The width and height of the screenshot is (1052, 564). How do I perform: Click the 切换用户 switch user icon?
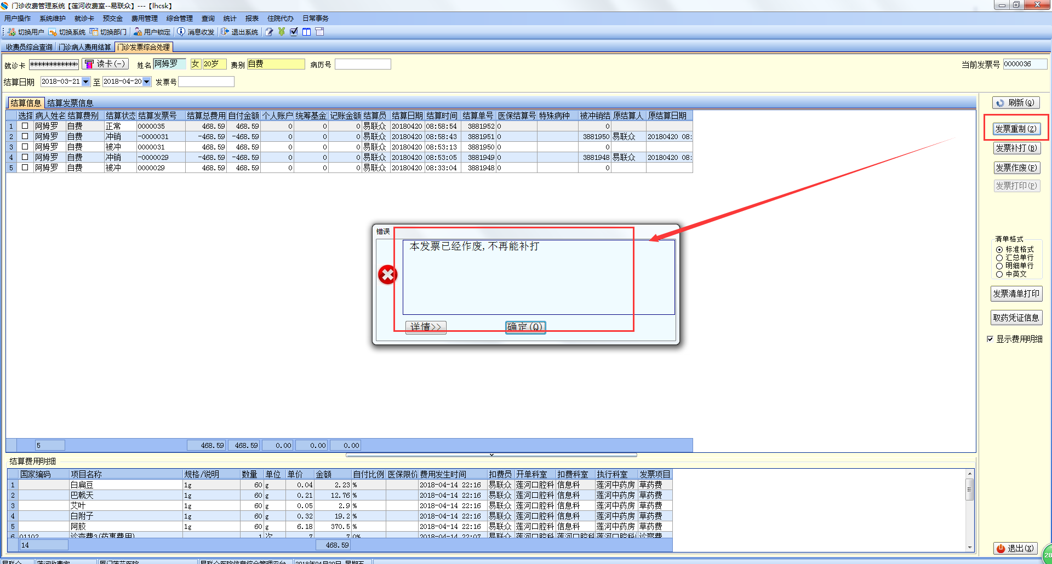pyautogui.click(x=12, y=32)
